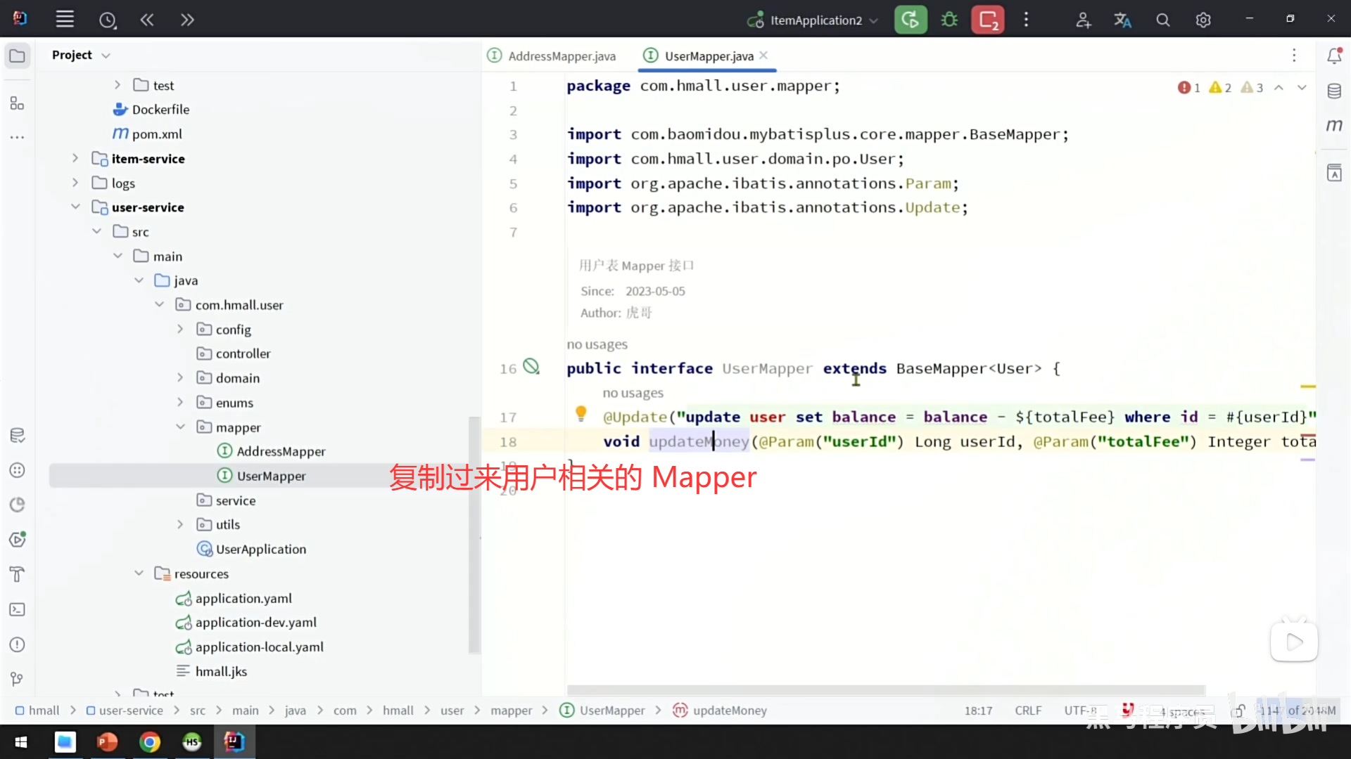The height and width of the screenshot is (759, 1351).
Task: Toggle the read-only lock in status bar
Action: [1240, 711]
